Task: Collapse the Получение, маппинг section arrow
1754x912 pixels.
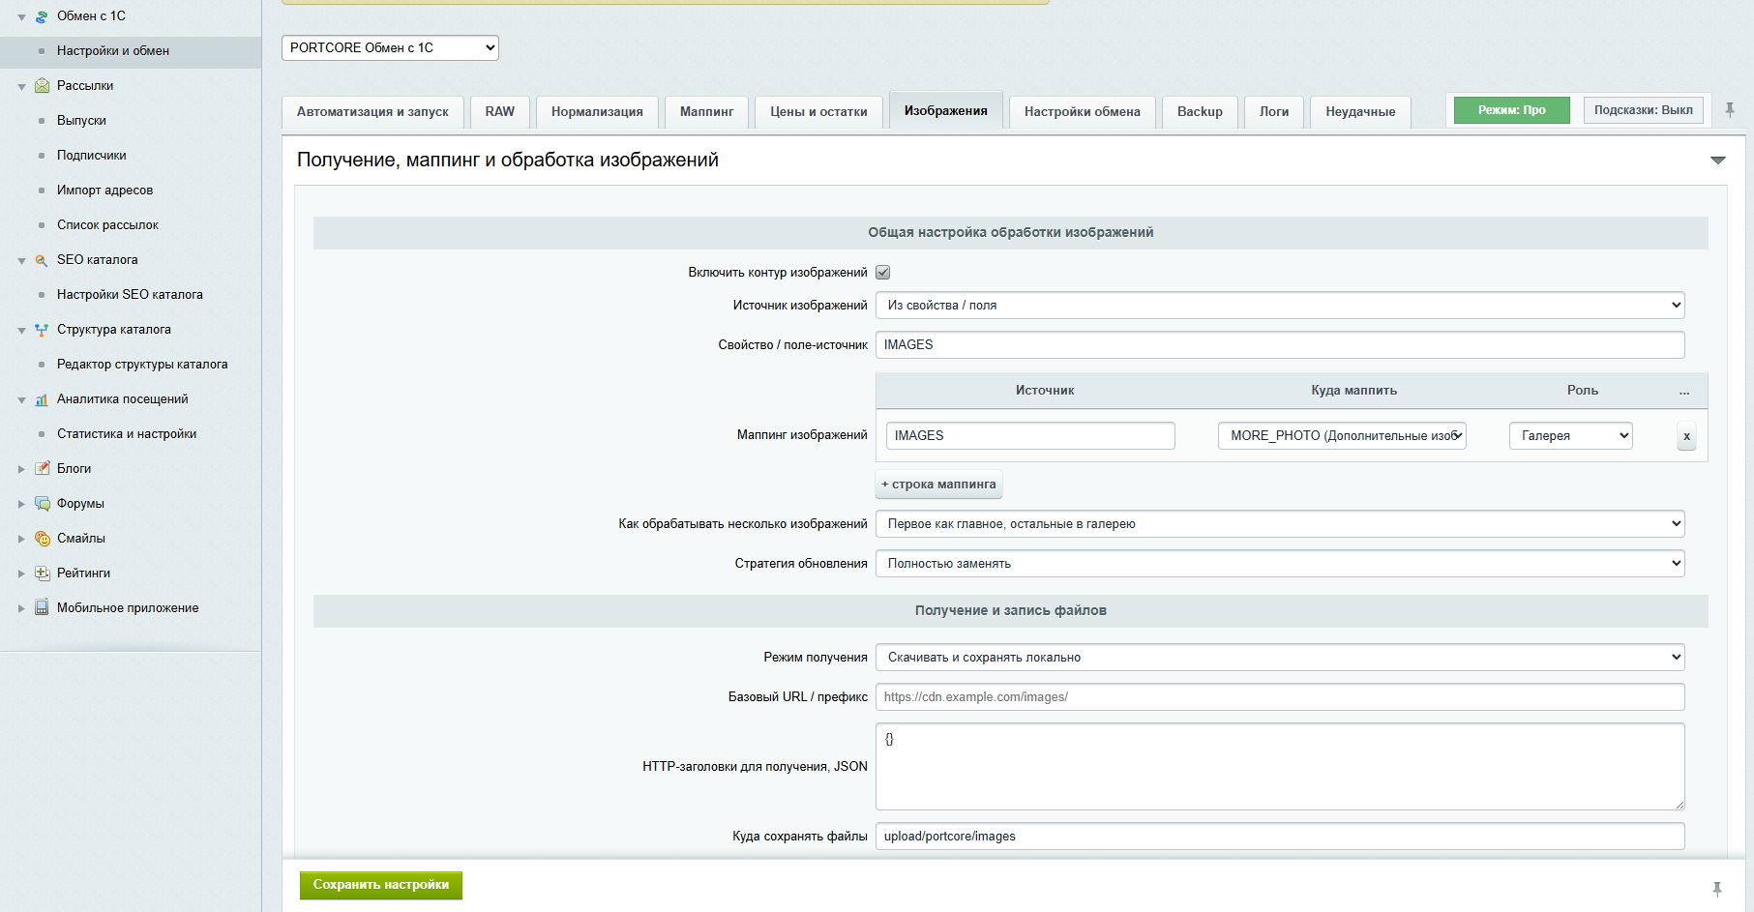Action: (x=1717, y=161)
